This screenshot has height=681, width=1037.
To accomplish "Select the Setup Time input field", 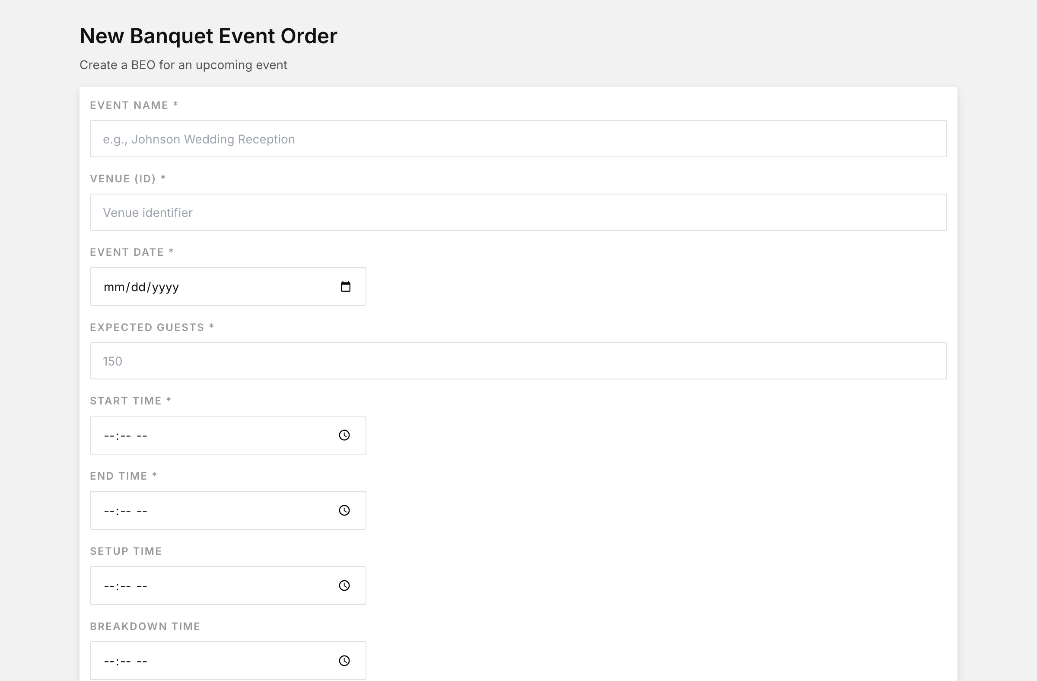I will point(228,586).
